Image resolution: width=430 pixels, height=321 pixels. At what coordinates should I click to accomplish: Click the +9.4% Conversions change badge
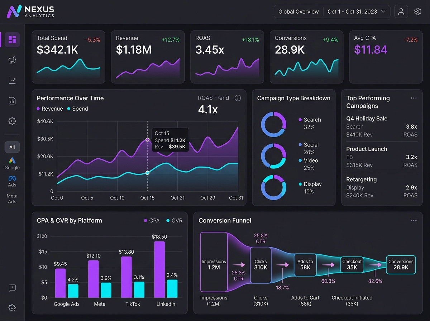[x=330, y=40]
